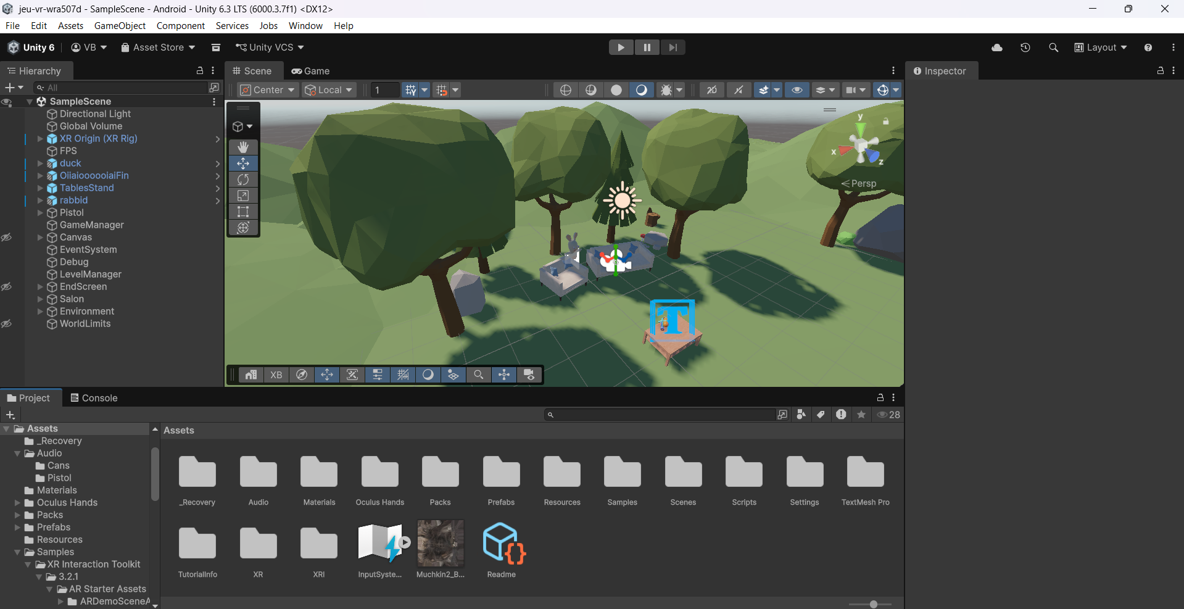Expand the XR Origin (XR Rig) object
This screenshot has height=609, width=1184.
pos(40,139)
